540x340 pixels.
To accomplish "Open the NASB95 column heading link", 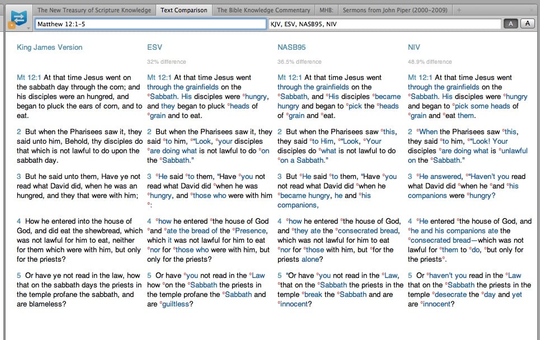I will 292,47.
